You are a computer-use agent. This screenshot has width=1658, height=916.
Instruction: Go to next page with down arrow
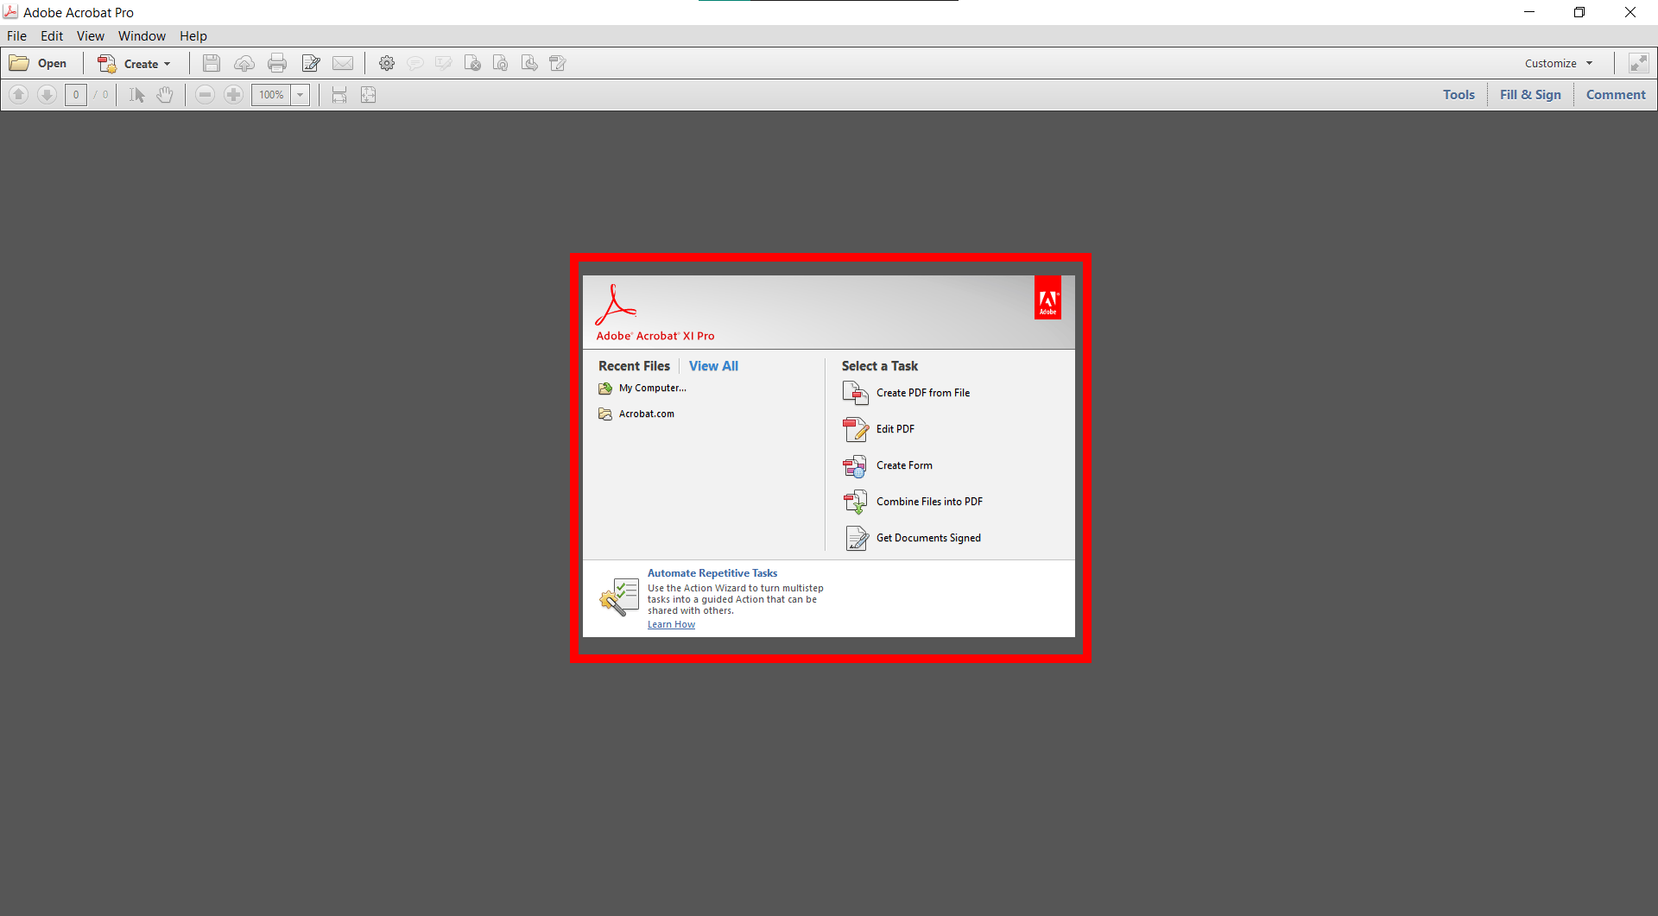[x=47, y=95]
